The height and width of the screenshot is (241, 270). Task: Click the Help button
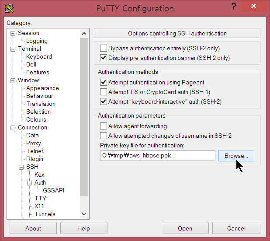84,228
